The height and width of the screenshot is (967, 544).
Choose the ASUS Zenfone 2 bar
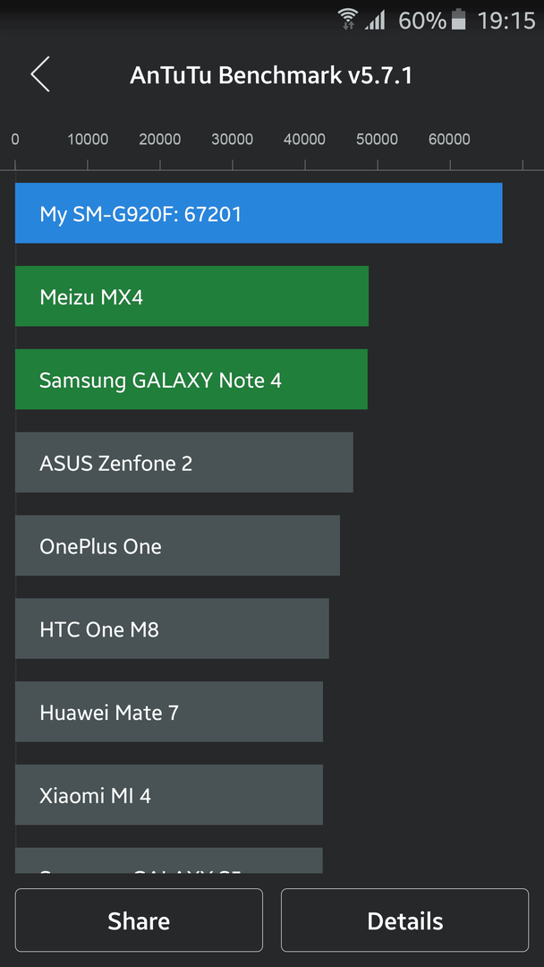[x=184, y=463]
